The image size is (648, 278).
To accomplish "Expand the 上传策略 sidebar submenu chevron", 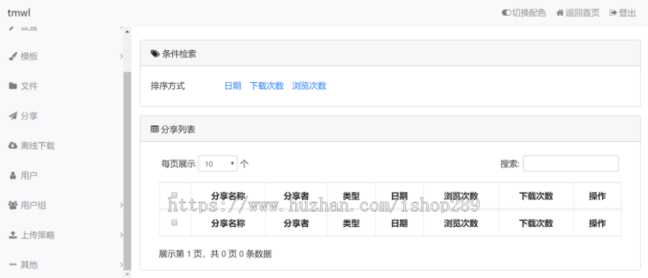I will pyautogui.click(x=122, y=235).
